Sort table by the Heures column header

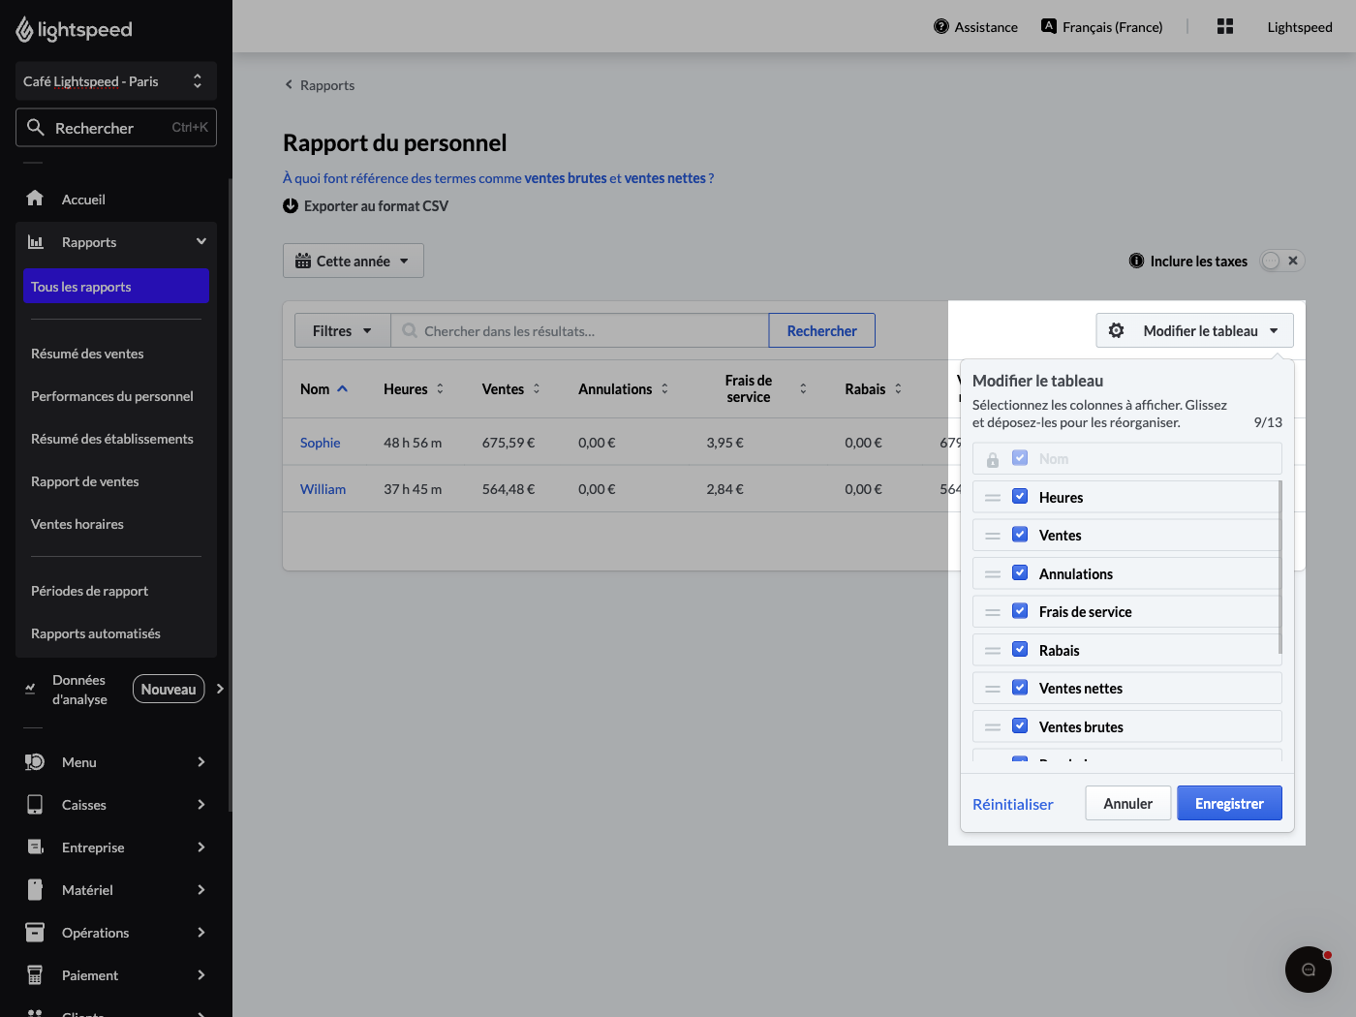coord(414,388)
